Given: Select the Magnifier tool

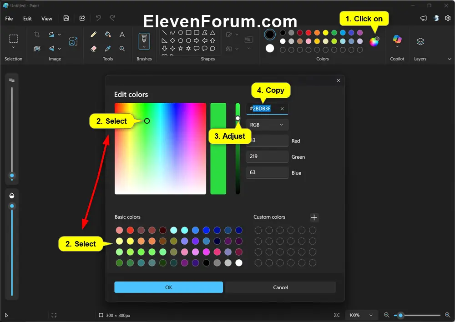Looking at the screenshot, I should point(122,49).
